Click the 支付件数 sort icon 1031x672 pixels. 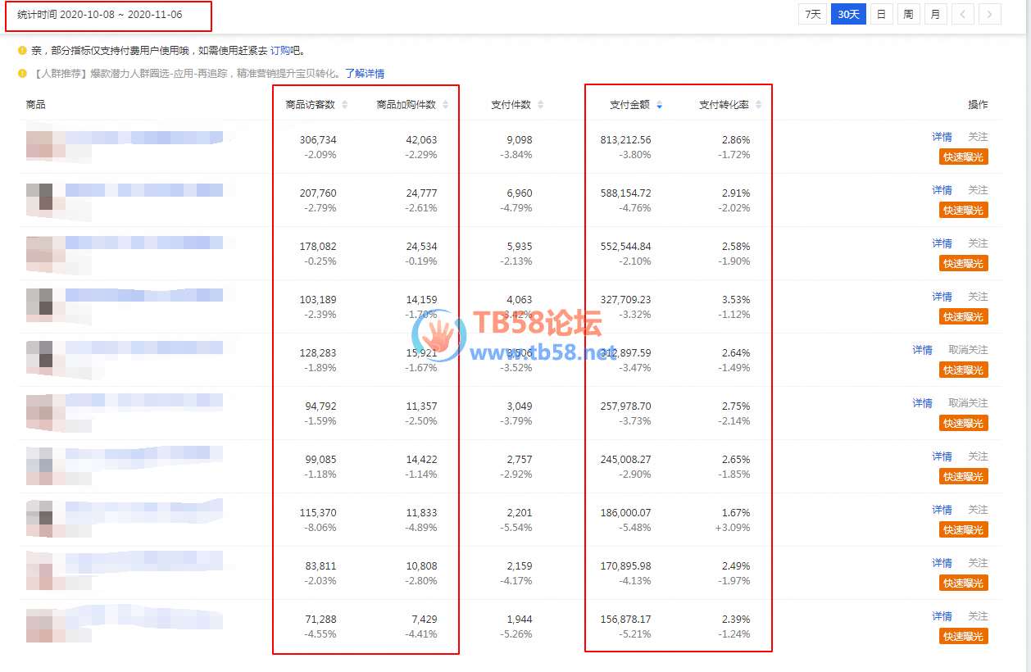click(540, 105)
